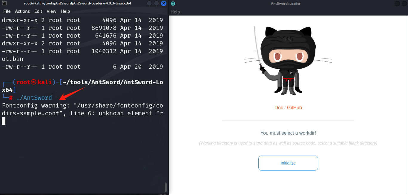
Task: Click the 'dirs-sample.conf' line in terminal
Action: [82, 113]
